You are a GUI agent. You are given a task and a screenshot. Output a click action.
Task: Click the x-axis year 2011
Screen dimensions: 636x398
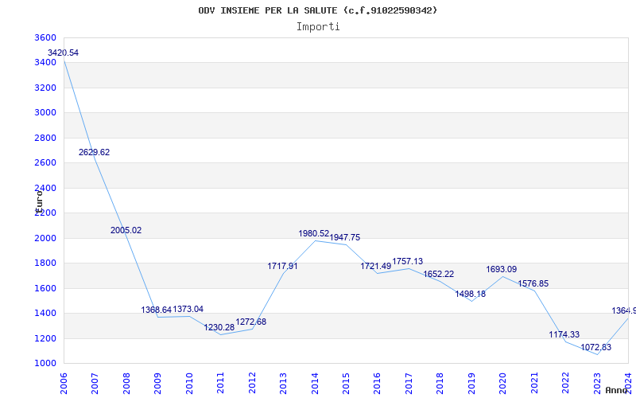[221, 384]
